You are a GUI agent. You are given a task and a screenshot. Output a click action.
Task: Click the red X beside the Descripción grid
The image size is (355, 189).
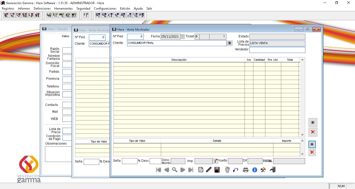click(x=313, y=132)
